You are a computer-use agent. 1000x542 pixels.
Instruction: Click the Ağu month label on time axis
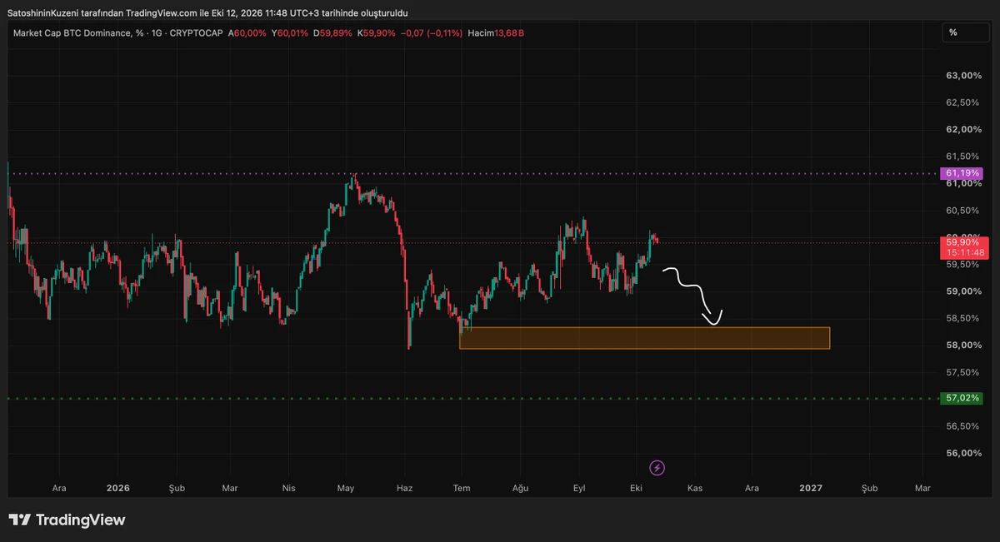tap(521, 488)
